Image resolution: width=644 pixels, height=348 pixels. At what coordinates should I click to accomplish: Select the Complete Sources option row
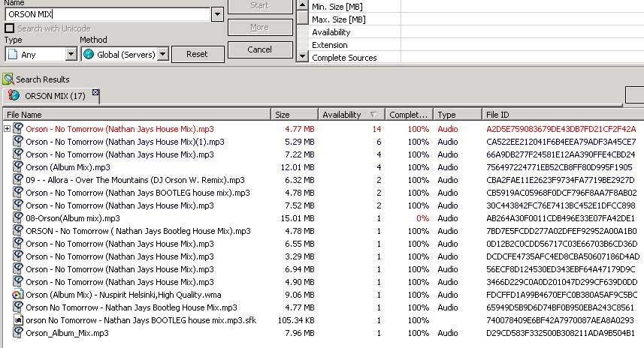click(x=476, y=58)
